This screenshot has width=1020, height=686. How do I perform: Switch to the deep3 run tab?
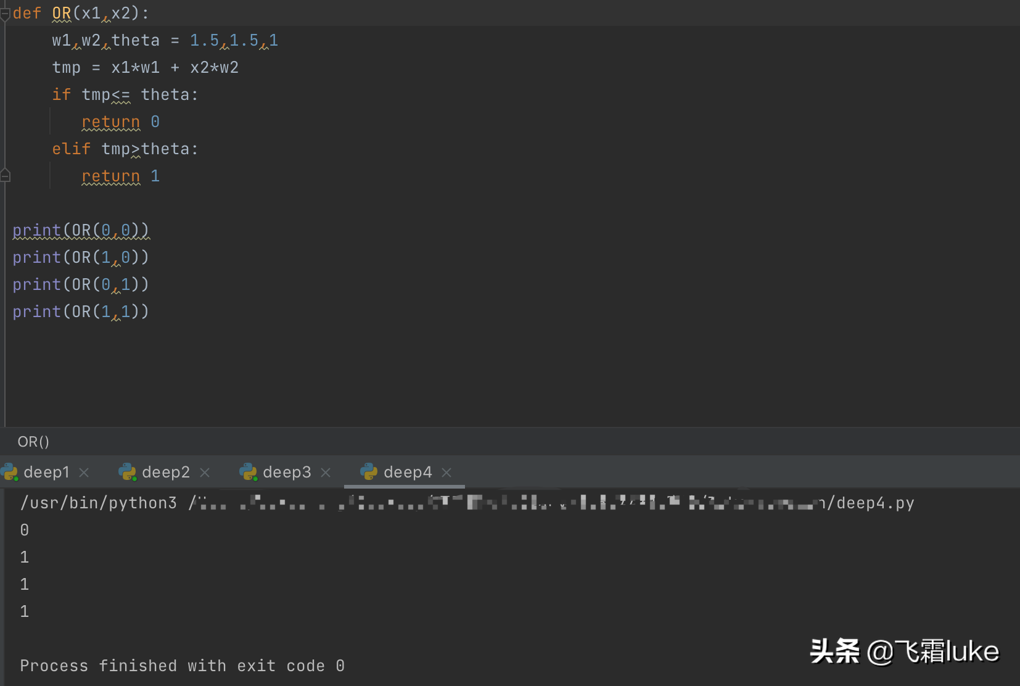click(x=287, y=473)
